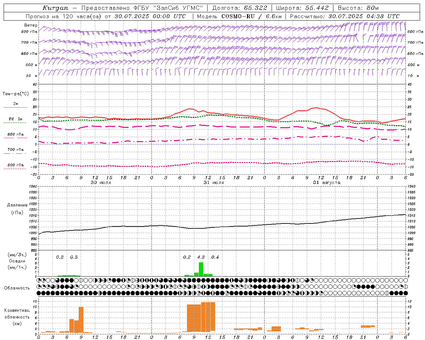The image size is (425, 340).
Task: Click the "2м" solid line legend entry
Action: point(15,104)
